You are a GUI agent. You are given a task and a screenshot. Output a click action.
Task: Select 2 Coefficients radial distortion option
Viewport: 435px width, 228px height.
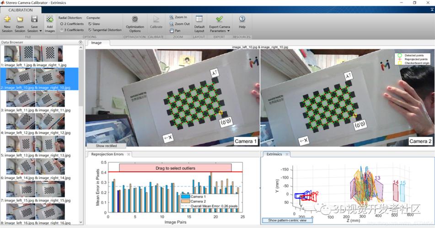(72, 24)
